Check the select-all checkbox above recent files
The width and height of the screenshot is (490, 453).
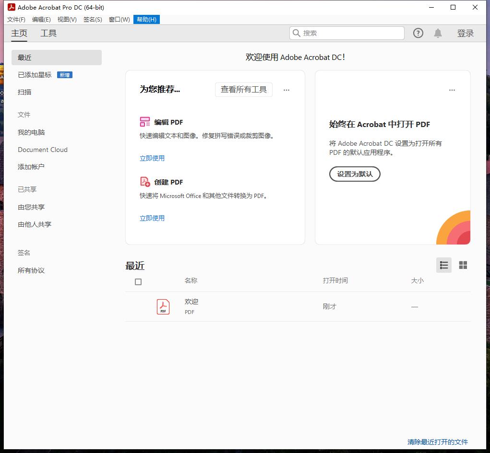coord(138,281)
